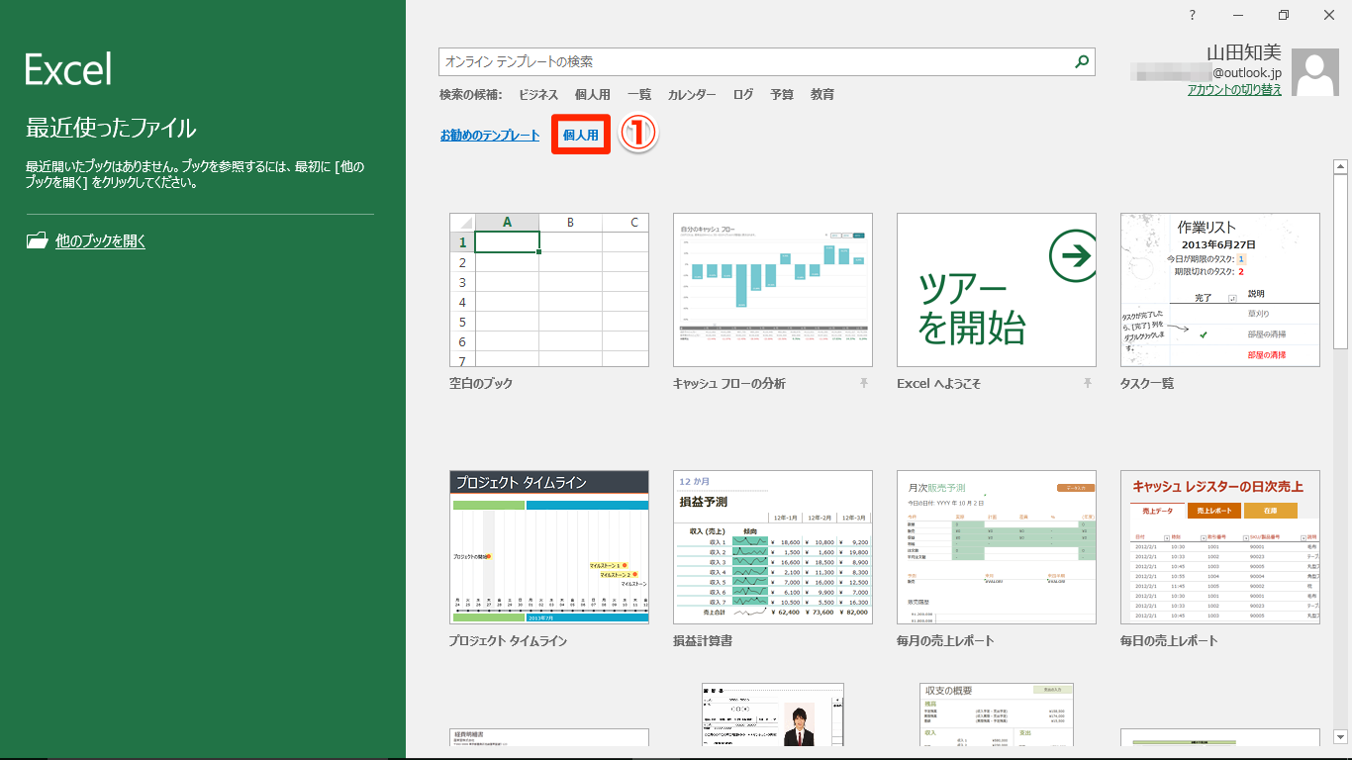Pin the Excel へようこそ template
Viewport: 1352px width, 760px height.
click(1088, 383)
